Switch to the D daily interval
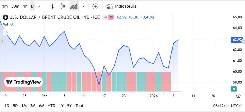This screenshot has width=245, height=112. [x=32, y=6]
